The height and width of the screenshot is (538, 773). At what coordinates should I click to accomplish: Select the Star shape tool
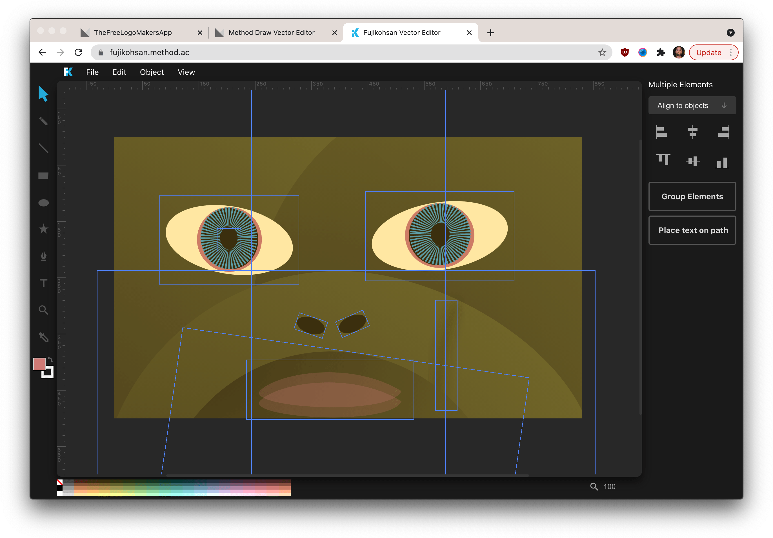point(43,229)
